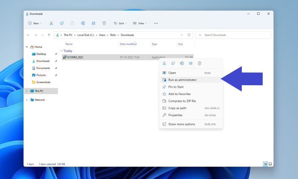
Task: Click the Cut icon in the toolbar
Action: (x=51, y=23)
